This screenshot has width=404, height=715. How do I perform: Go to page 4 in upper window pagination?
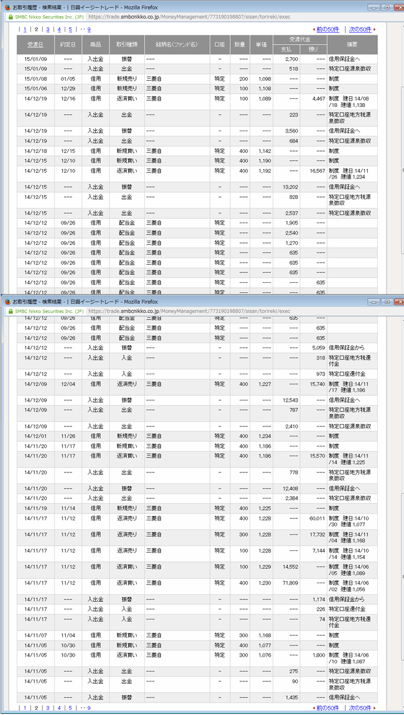click(59, 29)
